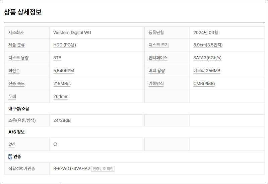Open the 2년 warranty label link
Viewport: 268px width, 184px height.
12,145
